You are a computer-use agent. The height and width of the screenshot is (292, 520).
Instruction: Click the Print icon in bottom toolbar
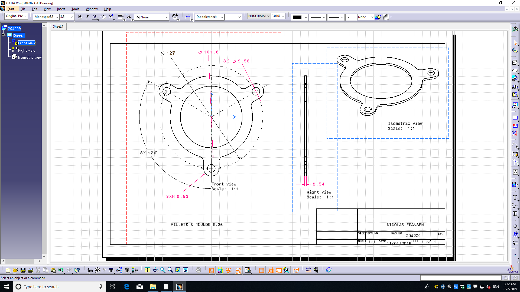pyautogui.click(x=31, y=270)
